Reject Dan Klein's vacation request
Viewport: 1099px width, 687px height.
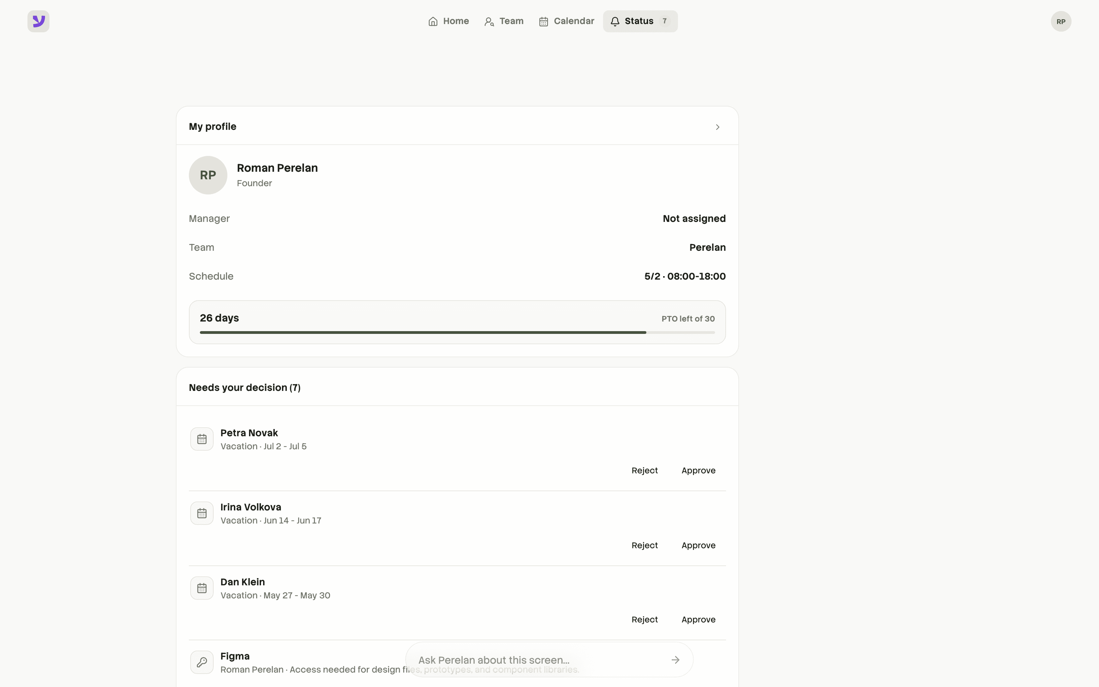pyautogui.click(x=644, y=620)
